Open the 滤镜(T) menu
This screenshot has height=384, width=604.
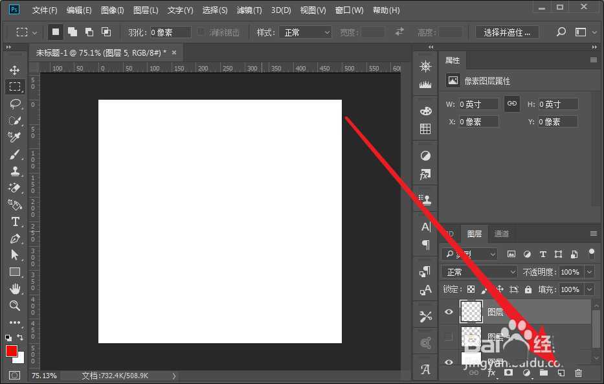249,10
